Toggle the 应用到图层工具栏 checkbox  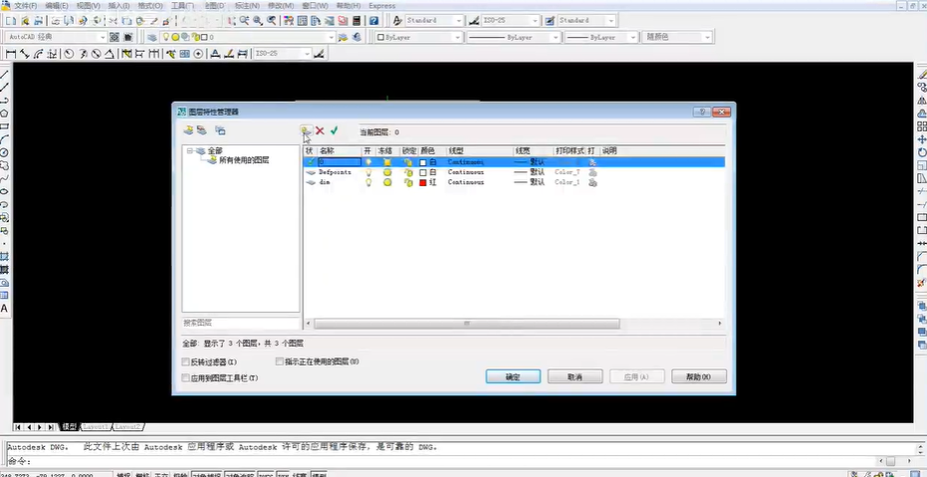[185, 377]
